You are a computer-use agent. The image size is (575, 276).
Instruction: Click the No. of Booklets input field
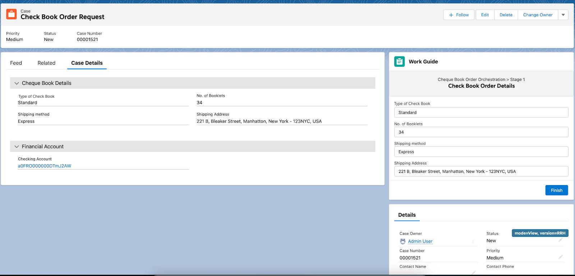(x=481, y=132)
